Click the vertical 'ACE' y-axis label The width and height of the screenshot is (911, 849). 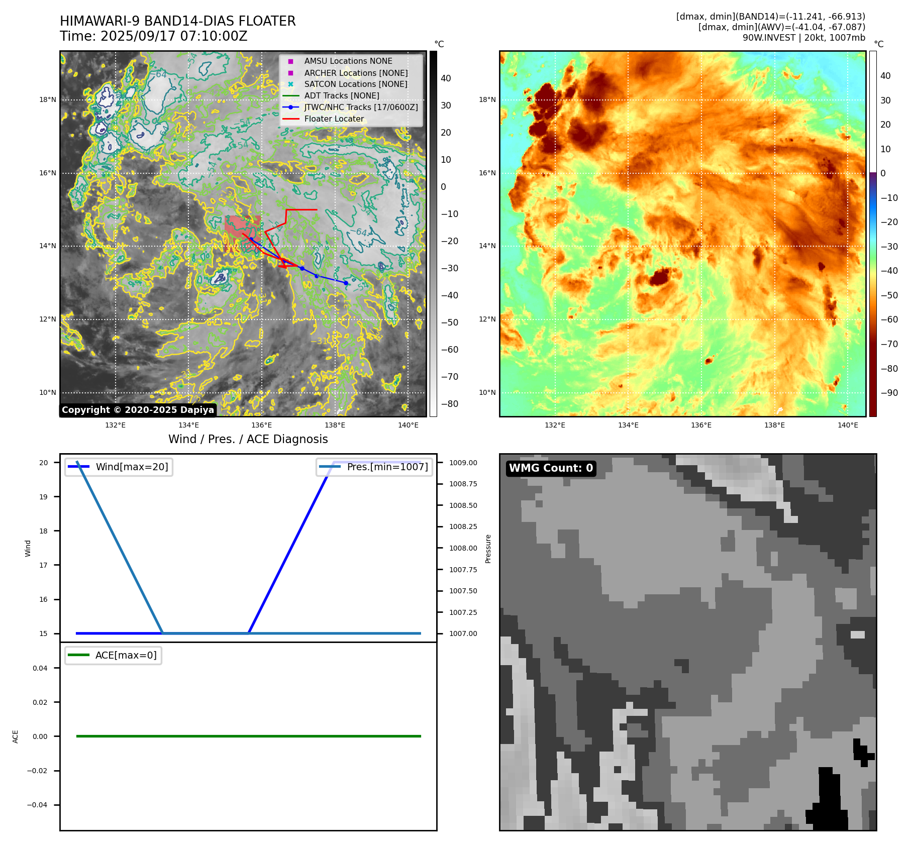(x=16, y=737)
